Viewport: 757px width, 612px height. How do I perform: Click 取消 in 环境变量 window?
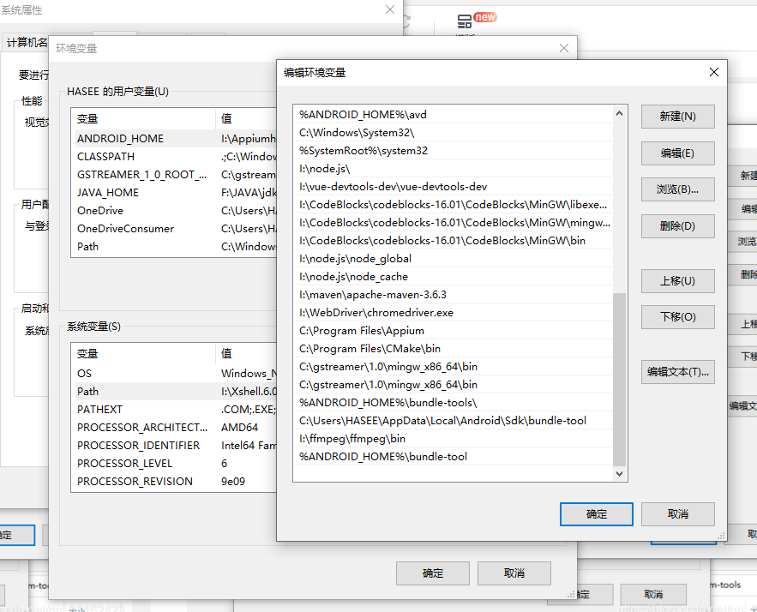(514, 573)
